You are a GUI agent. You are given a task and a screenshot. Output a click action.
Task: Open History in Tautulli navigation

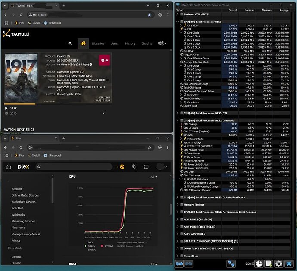tap(130, 43)
